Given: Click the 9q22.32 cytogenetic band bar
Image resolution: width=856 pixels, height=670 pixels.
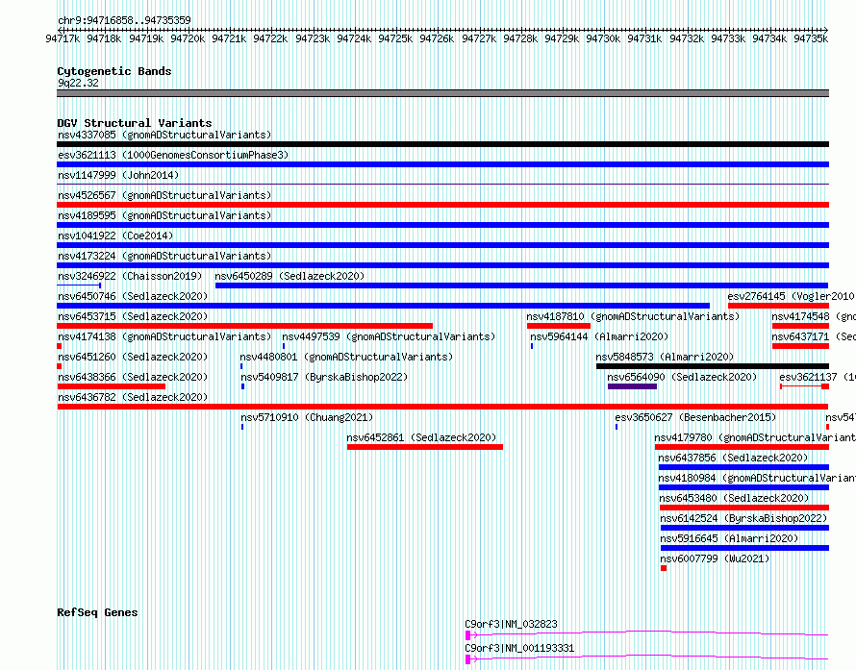Looking at the screenshot, I should (442, 93).
